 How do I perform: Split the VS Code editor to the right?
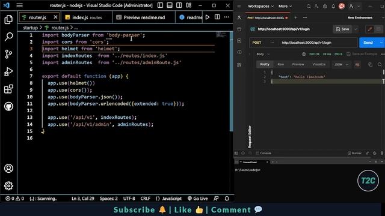point(217,17)
